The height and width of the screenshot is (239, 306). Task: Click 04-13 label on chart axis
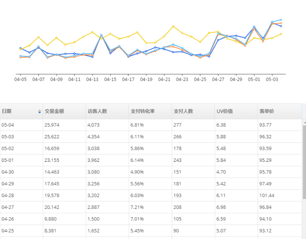coord(93,79)
